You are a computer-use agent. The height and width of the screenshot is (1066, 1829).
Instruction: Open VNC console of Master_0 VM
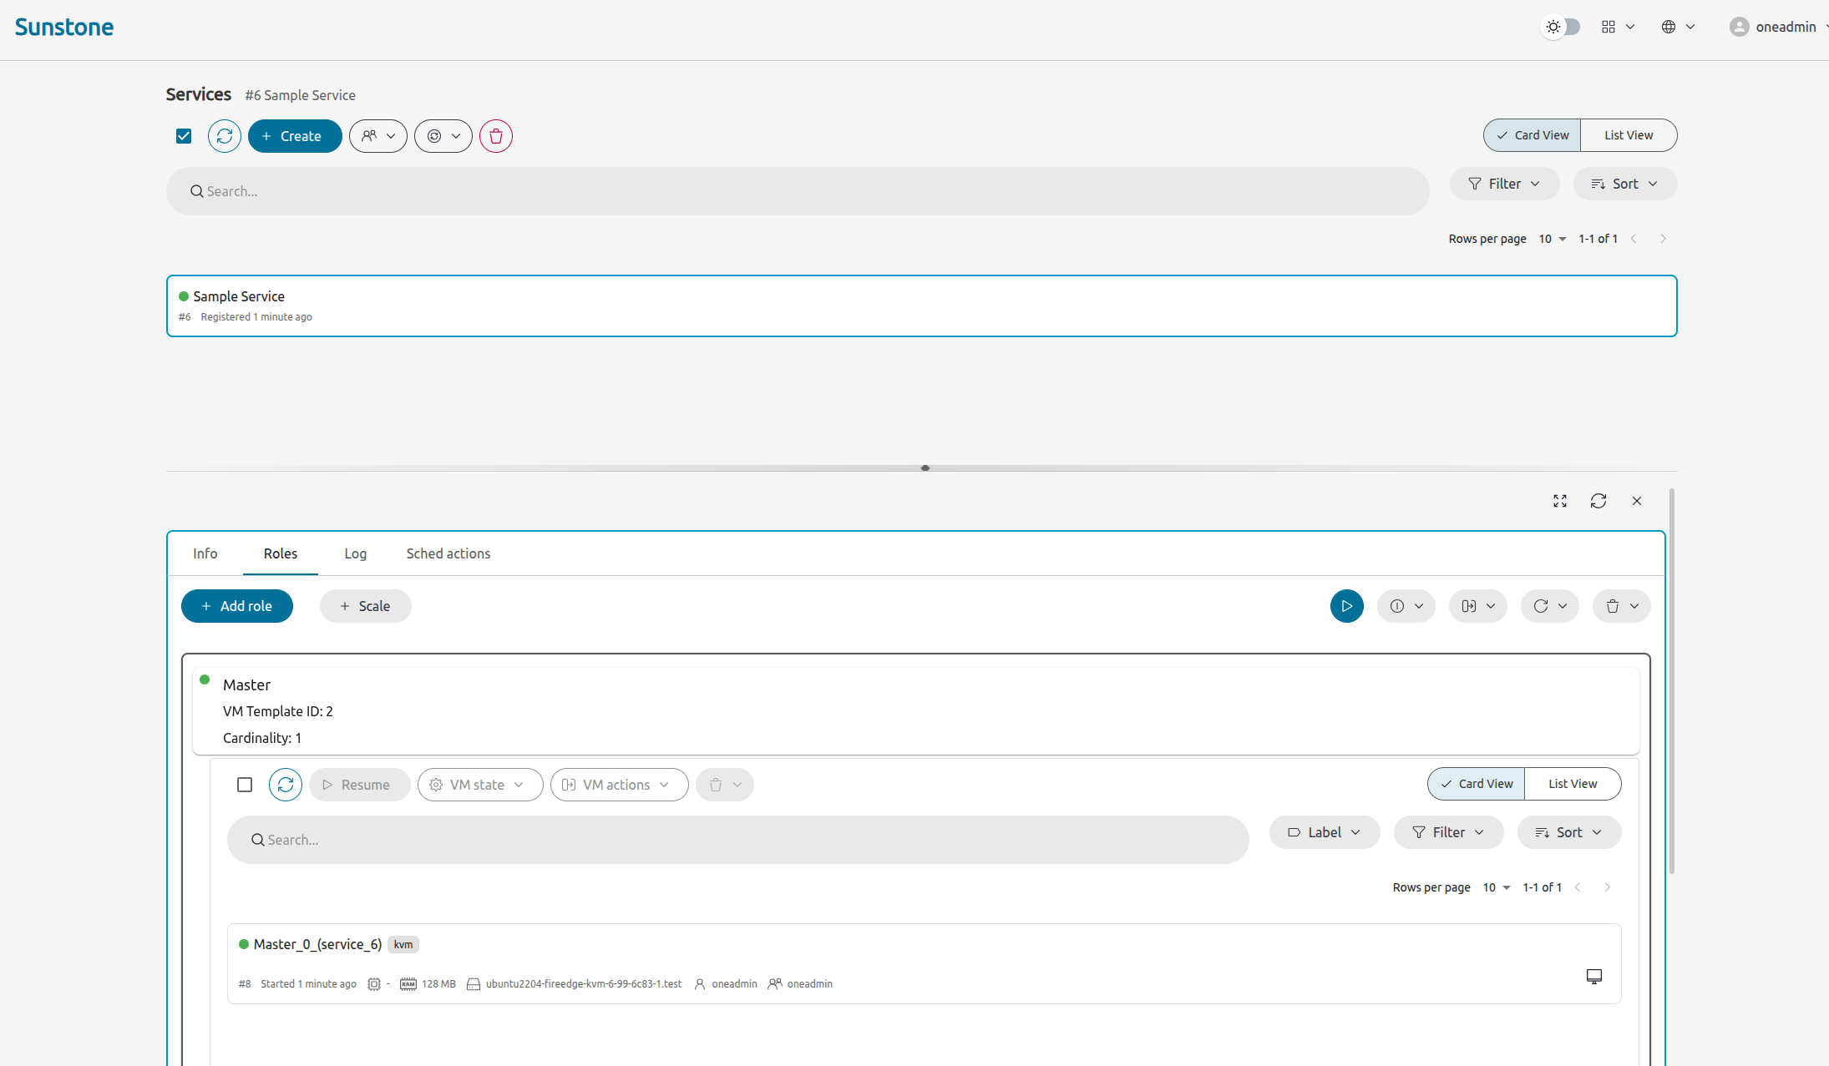(1593, 976)
